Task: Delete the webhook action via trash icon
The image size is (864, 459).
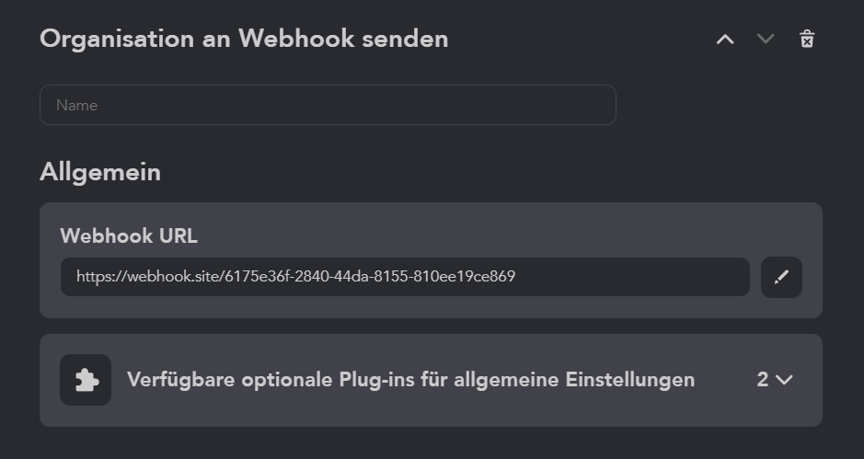Action: [x=807, y=39]
